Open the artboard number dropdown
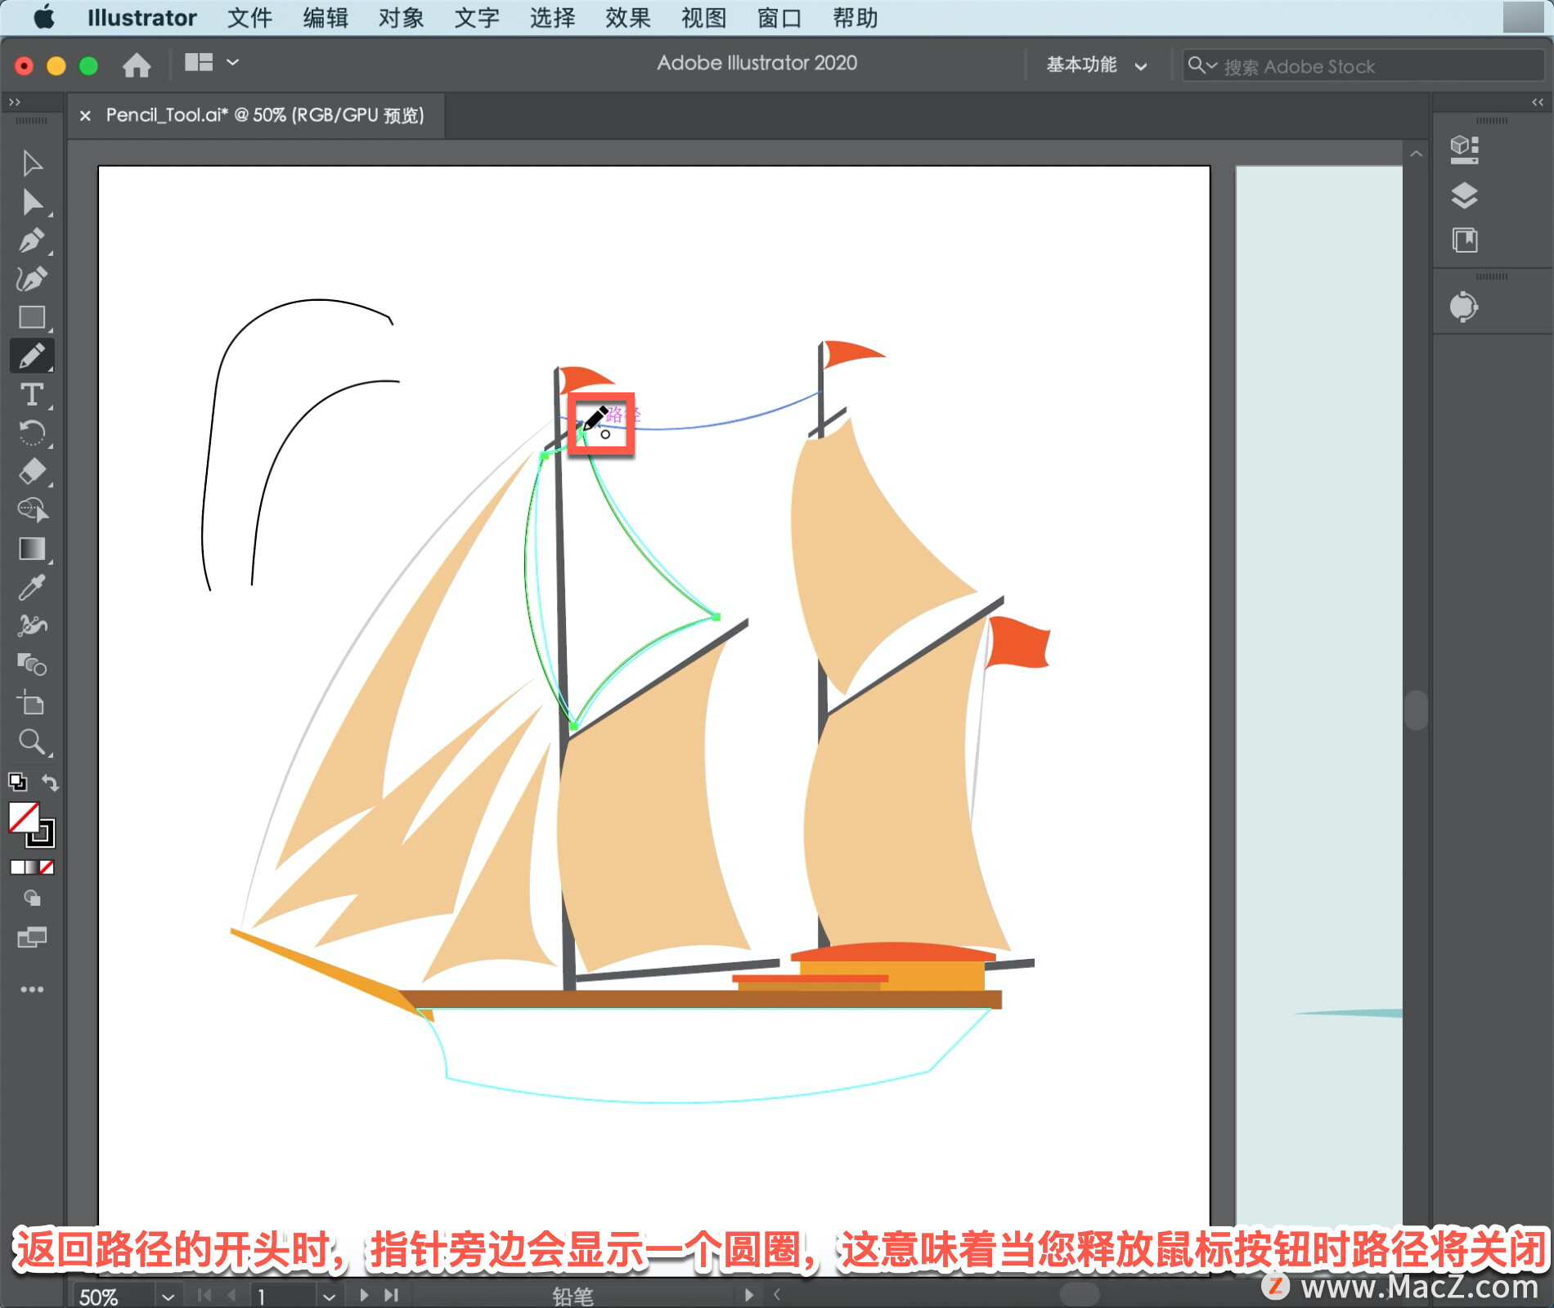This screenshot has height=1308, width=1554. (329, 1297)
